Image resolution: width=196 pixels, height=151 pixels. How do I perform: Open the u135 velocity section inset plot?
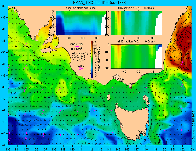click(136, 56)
